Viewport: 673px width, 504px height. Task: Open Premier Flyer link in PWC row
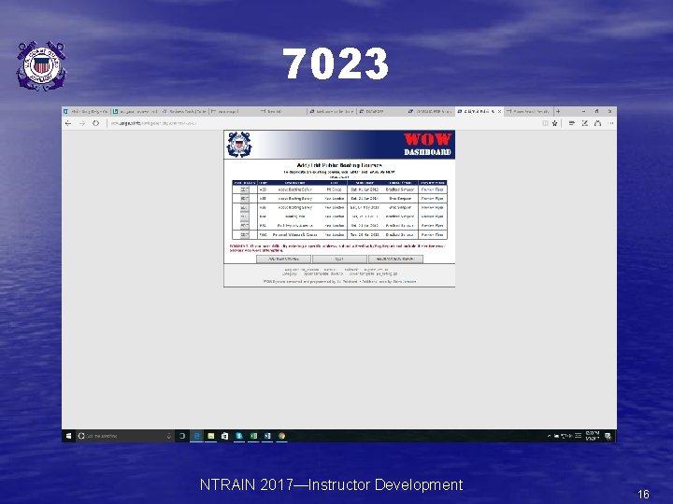432,235
